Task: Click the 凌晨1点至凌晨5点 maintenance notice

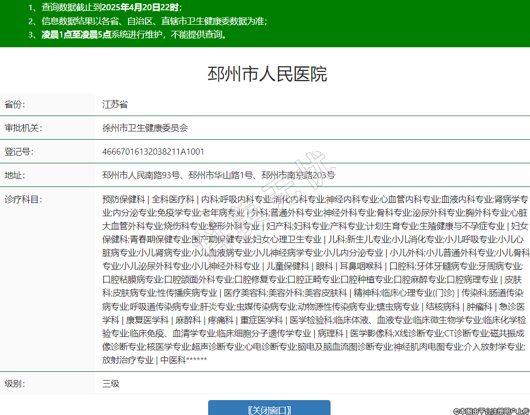Action: pyautogui.click(x=134, y=35)
